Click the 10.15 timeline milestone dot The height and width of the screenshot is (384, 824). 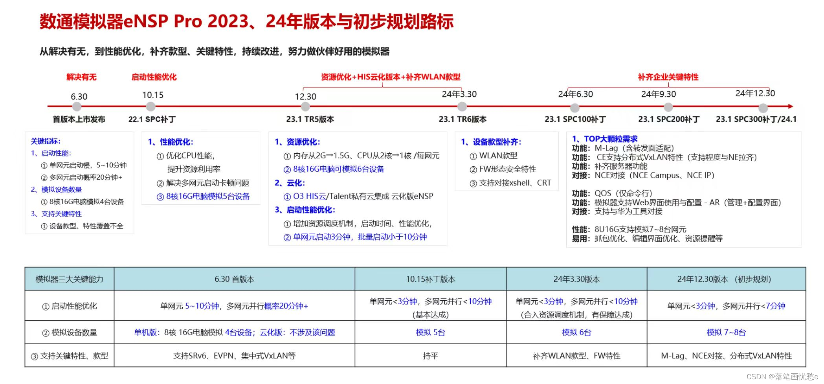(150, 107)
